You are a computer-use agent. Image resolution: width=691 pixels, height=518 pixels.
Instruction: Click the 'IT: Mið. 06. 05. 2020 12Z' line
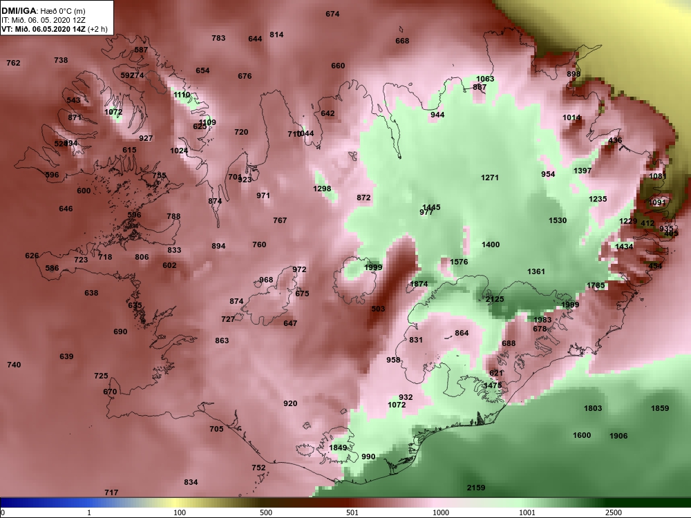click(43, 20)
